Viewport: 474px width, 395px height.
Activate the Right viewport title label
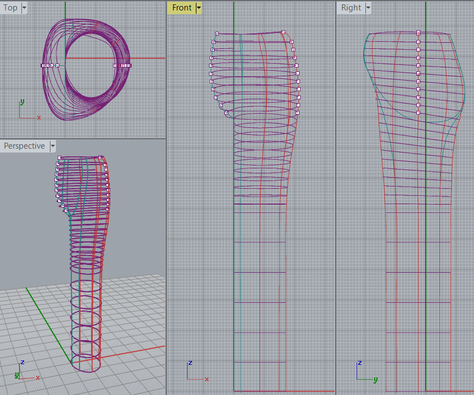click(351, 8)
